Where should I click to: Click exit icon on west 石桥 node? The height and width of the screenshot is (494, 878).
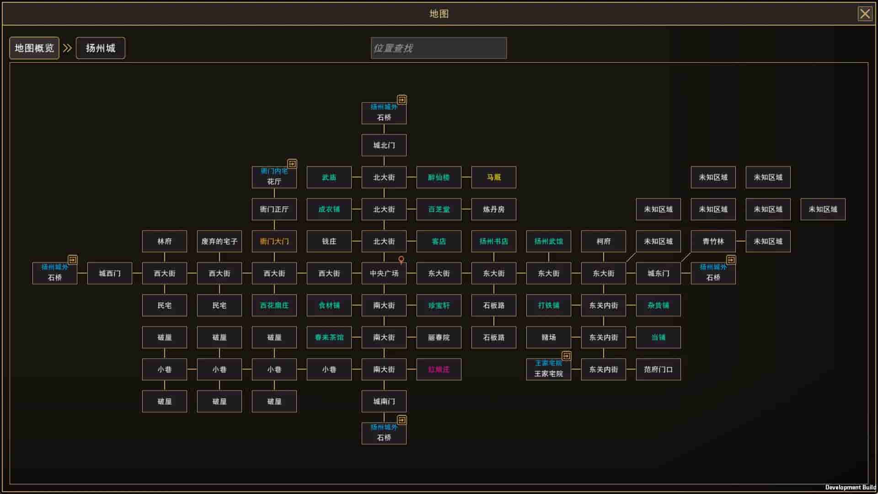(x=72, y=260)
